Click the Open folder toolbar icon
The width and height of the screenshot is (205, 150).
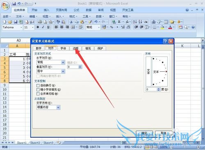tap(10, 22)
